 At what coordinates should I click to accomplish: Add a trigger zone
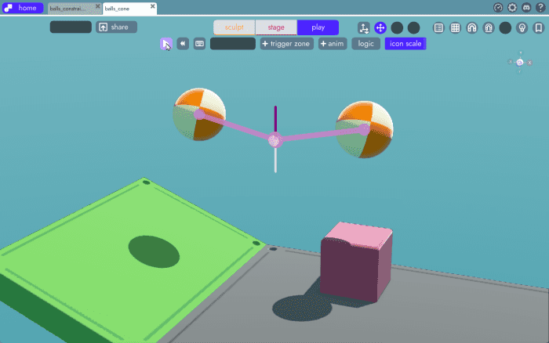(286, 44)
